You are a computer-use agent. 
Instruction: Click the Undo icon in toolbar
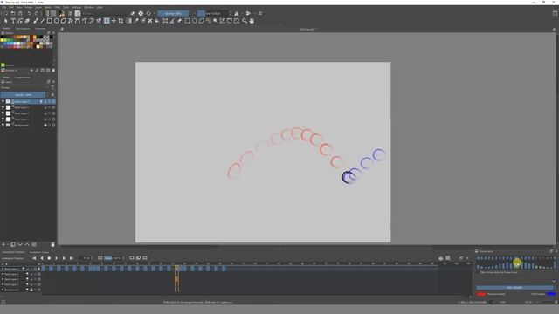[29, 14]
